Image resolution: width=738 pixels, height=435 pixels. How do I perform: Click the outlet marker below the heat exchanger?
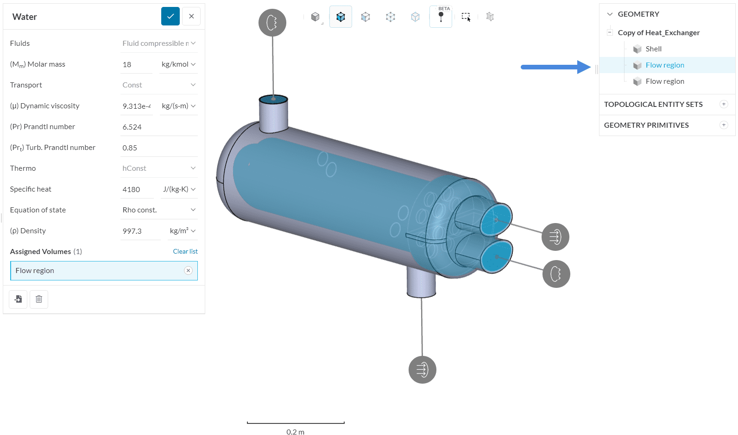pyautogui.click(x=422, y=370)
